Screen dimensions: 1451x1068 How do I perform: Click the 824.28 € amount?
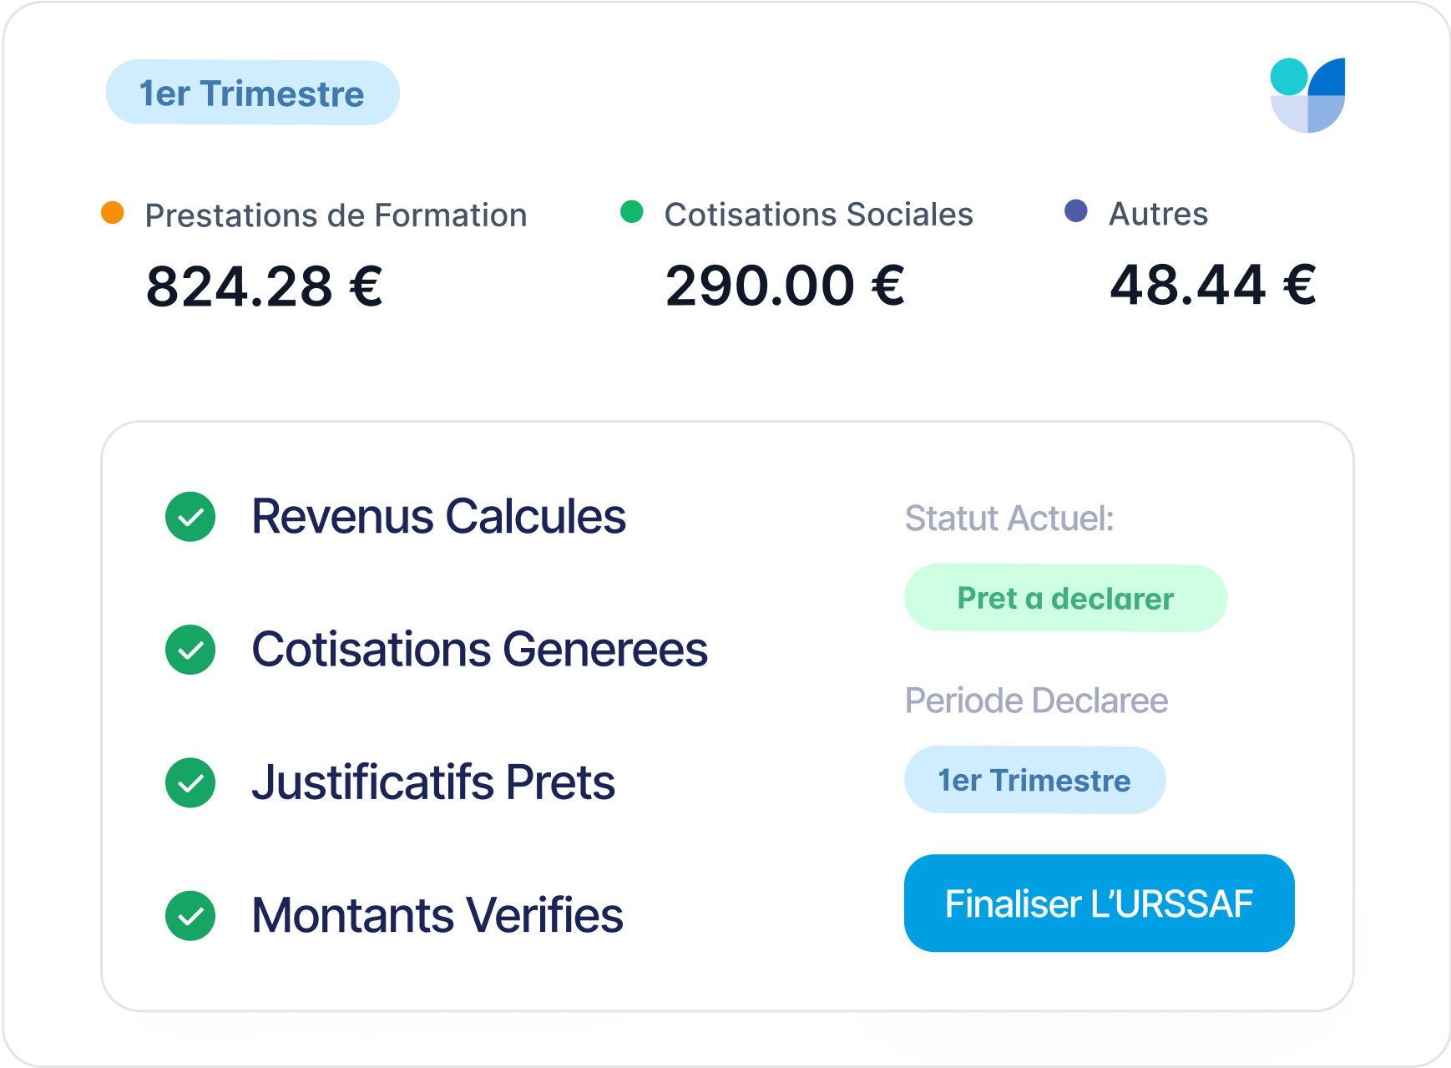264,286
